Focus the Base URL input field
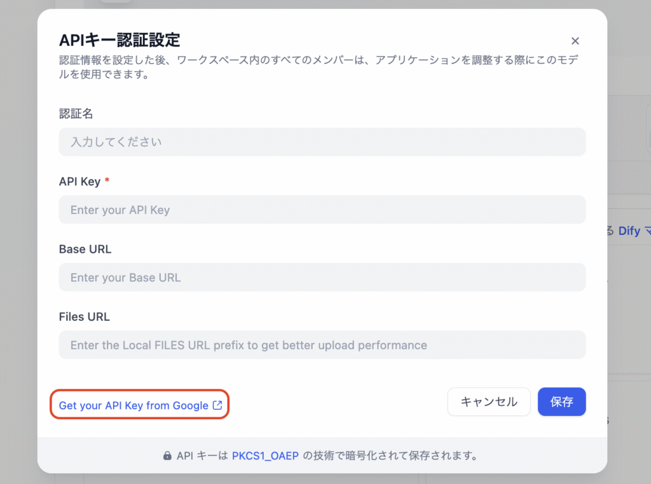This screenshot has height=484, width=651. 322,277
